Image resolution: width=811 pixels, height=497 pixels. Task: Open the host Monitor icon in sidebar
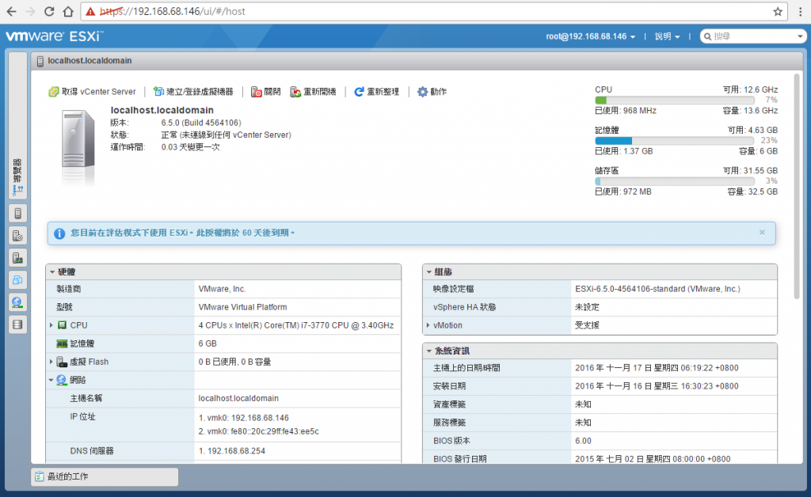click(17, 258)
